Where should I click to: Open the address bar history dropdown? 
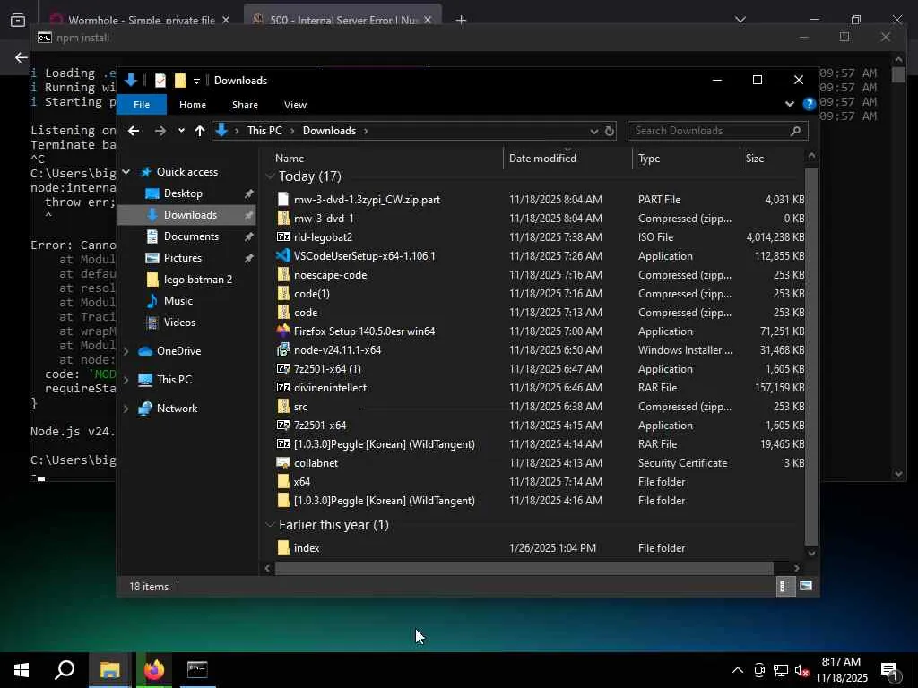pos(593,131)
